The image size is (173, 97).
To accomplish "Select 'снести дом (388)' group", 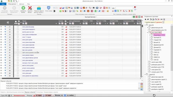I will [156, 62].
